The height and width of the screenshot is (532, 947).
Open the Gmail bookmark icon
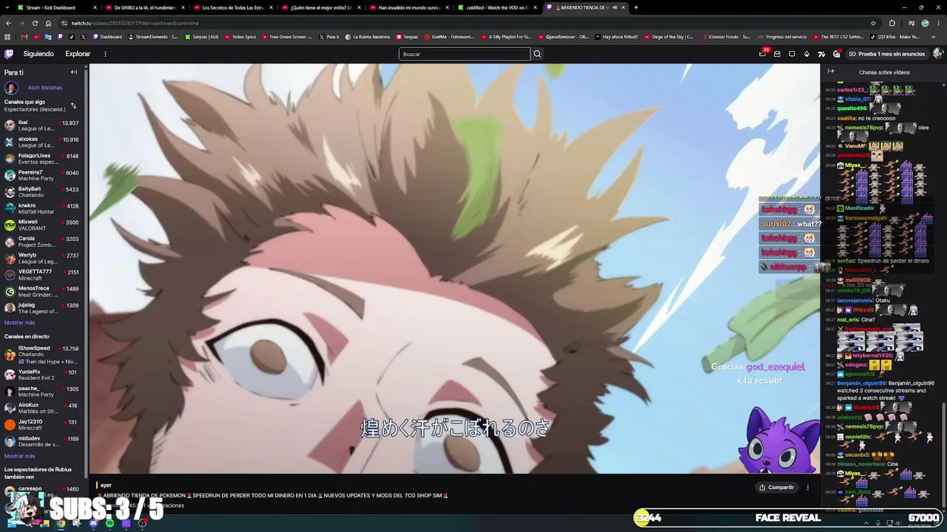click(x=24, y=37)
